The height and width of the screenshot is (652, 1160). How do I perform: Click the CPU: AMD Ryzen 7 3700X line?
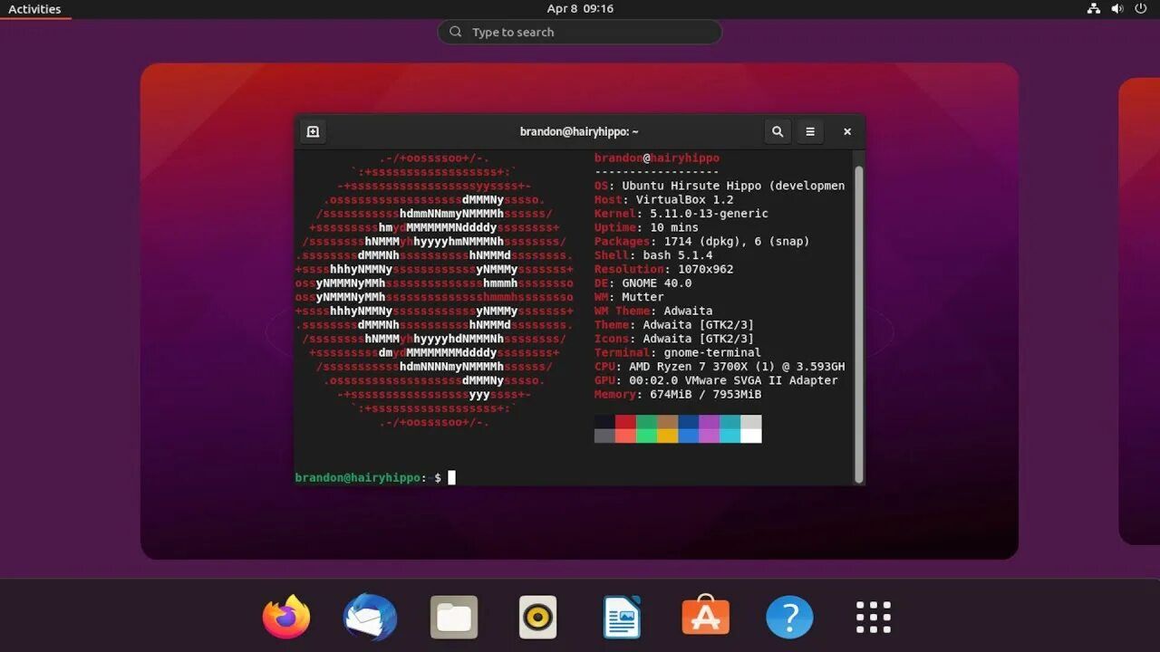(x=720, y=367)
